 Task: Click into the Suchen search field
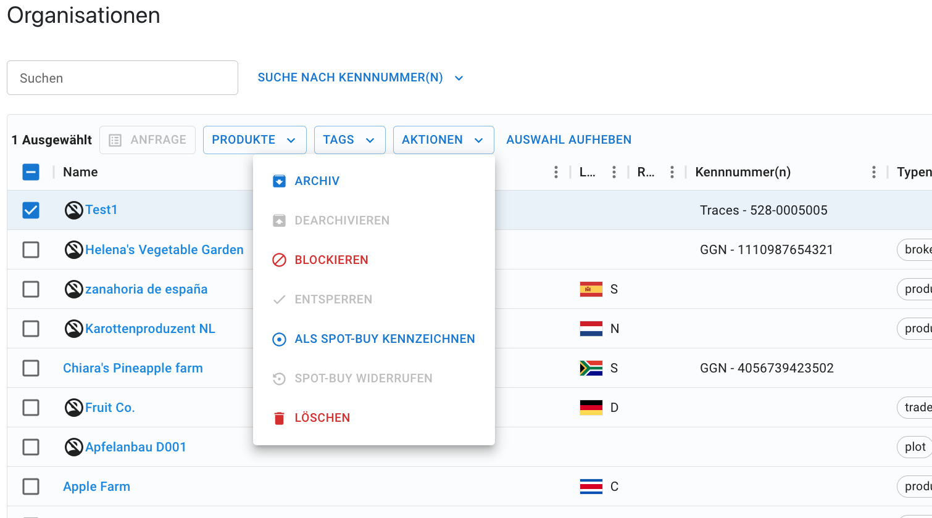(x=122, y=78)
